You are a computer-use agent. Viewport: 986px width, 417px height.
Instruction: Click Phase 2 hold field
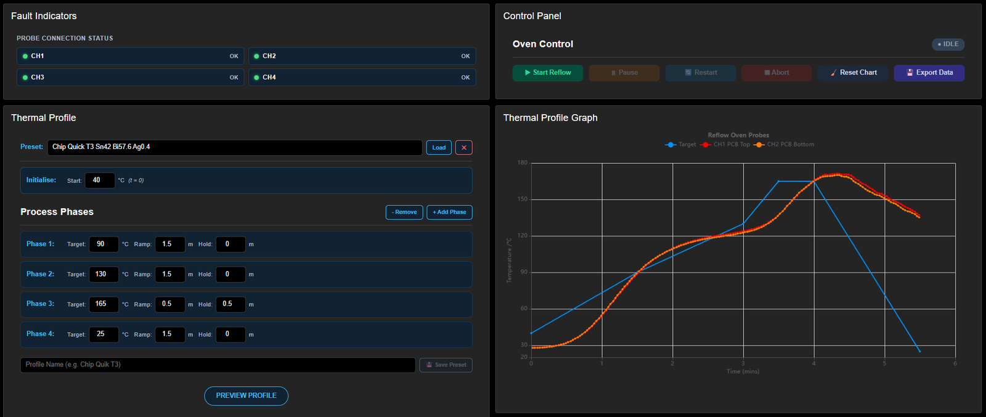pos(231,275)
